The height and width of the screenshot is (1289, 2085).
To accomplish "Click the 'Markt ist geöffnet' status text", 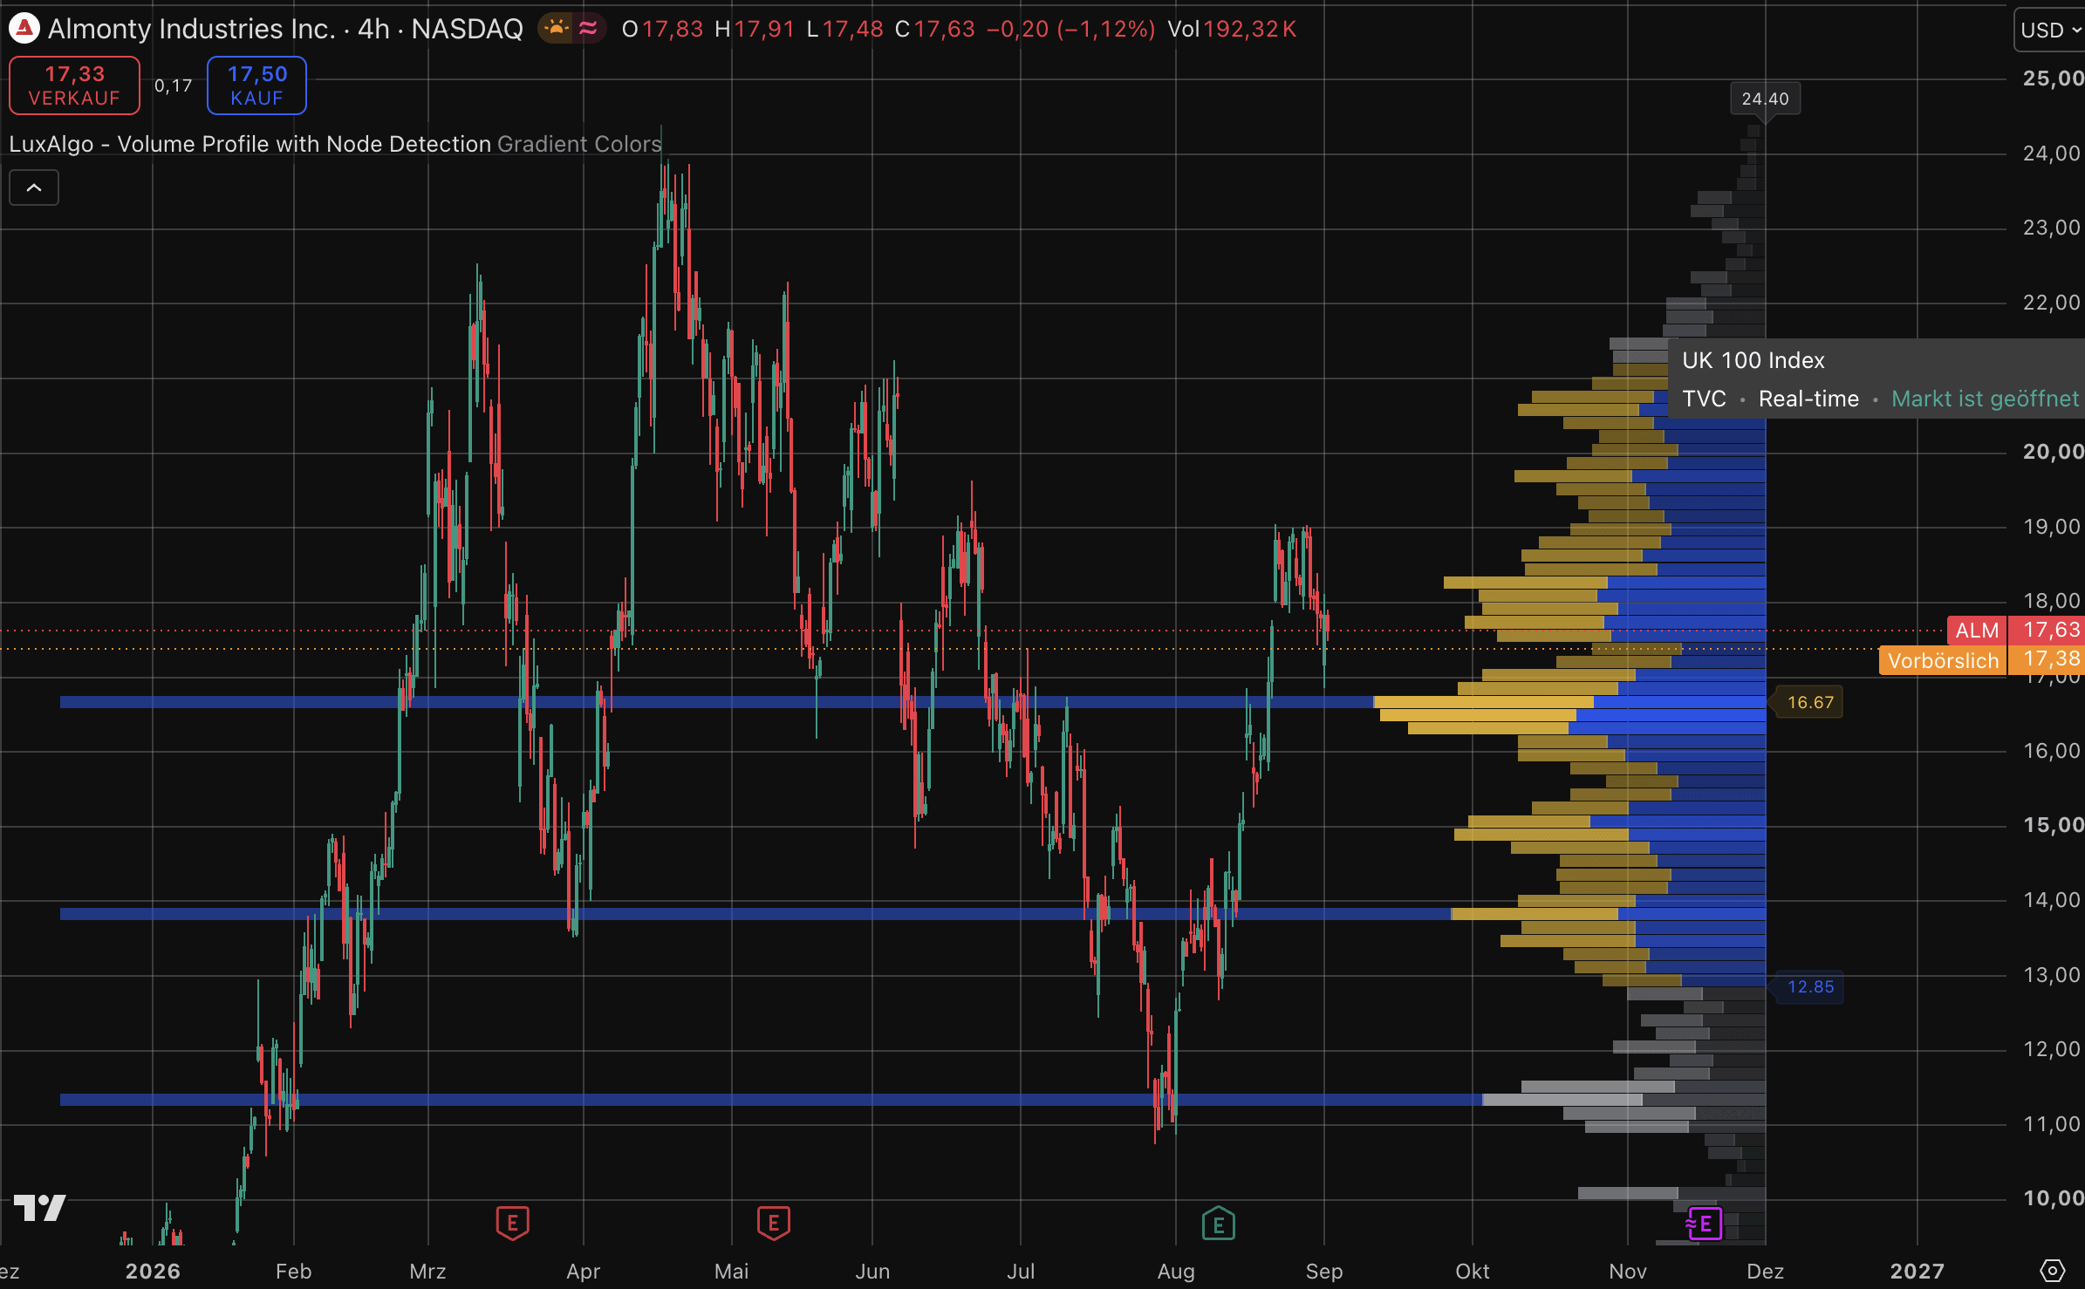I will point(1986,399).
